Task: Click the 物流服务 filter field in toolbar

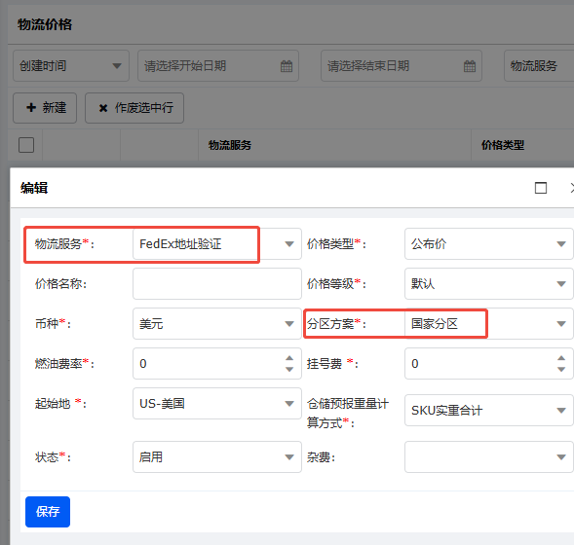Action: [539, 66]
